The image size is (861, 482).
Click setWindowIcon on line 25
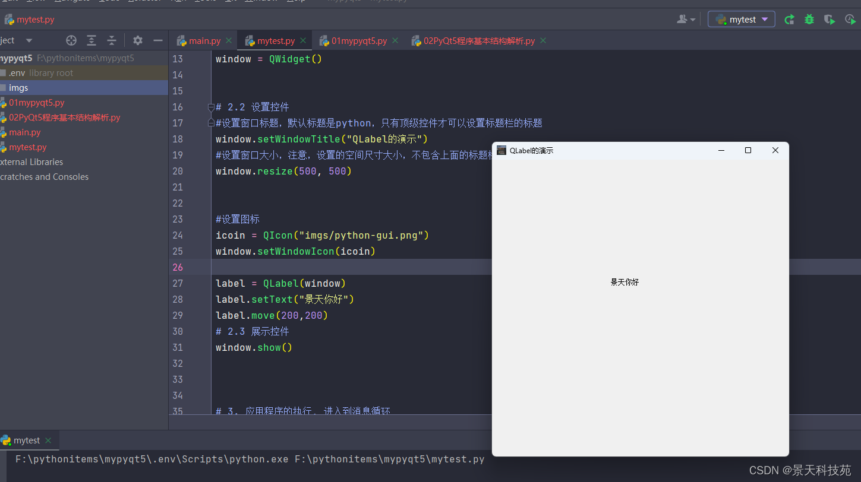click(x=295, y=251)
